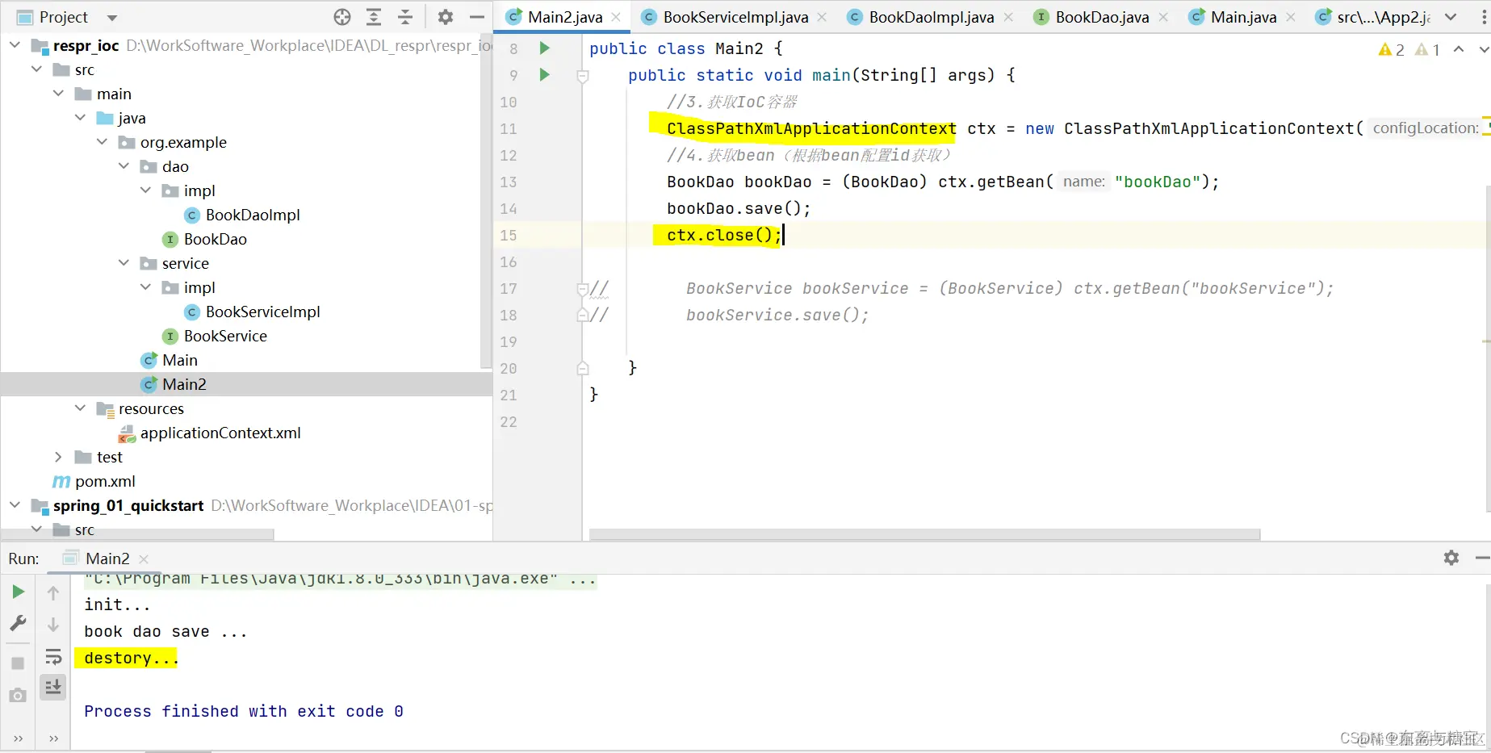The width and height of the screenshot is (1491, 753).
Task: Open Run panel settings gear
Action: click(x=1451, y=558)
